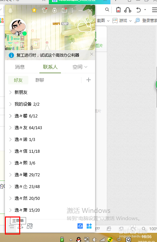Viewport: 157px width, 242px height.
Task: Click the battery-shaped browser toolbar icon
Action: 118,10
